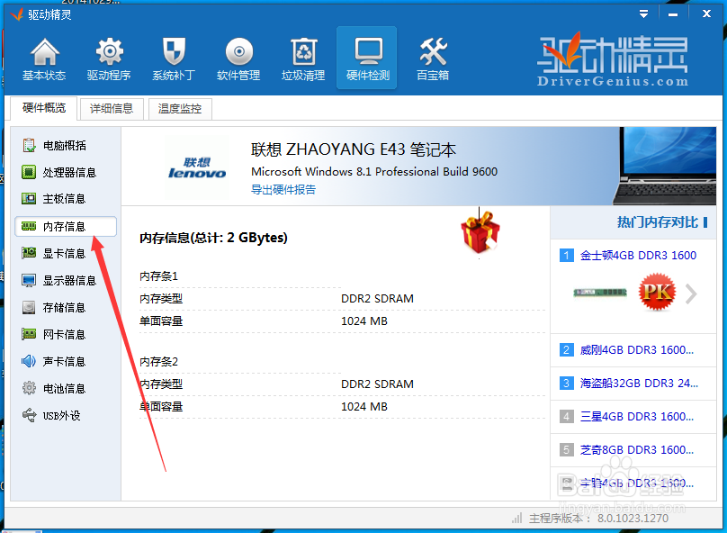The image size is (727, 533).
Task: Open 威刚4GB DDR3 1600 link
Action: tap(637, 349)
